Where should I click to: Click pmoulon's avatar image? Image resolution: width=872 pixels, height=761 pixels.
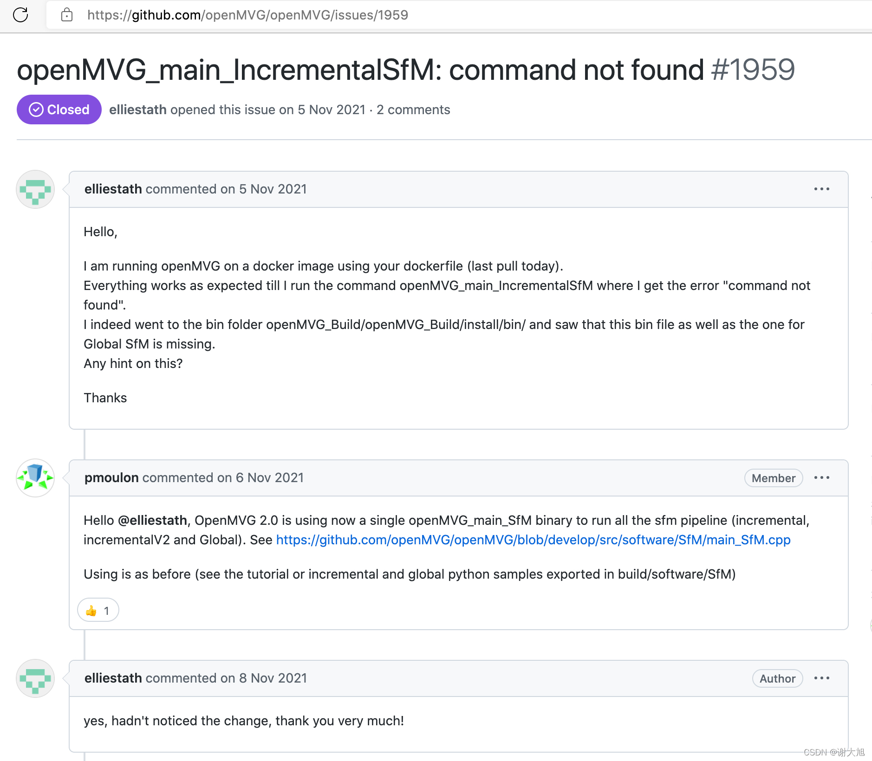(35, 478)
